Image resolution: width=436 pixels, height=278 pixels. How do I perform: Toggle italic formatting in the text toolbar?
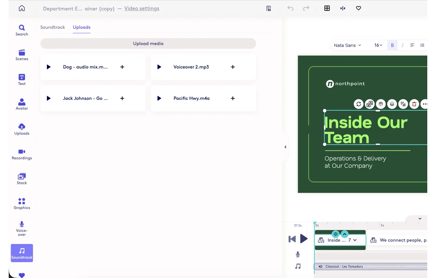[x=402, y=45]
